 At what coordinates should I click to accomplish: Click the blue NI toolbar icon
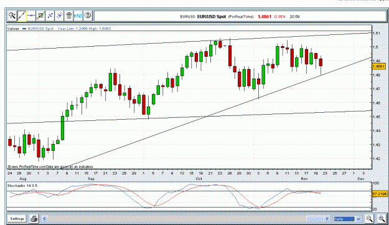(78, 16)
